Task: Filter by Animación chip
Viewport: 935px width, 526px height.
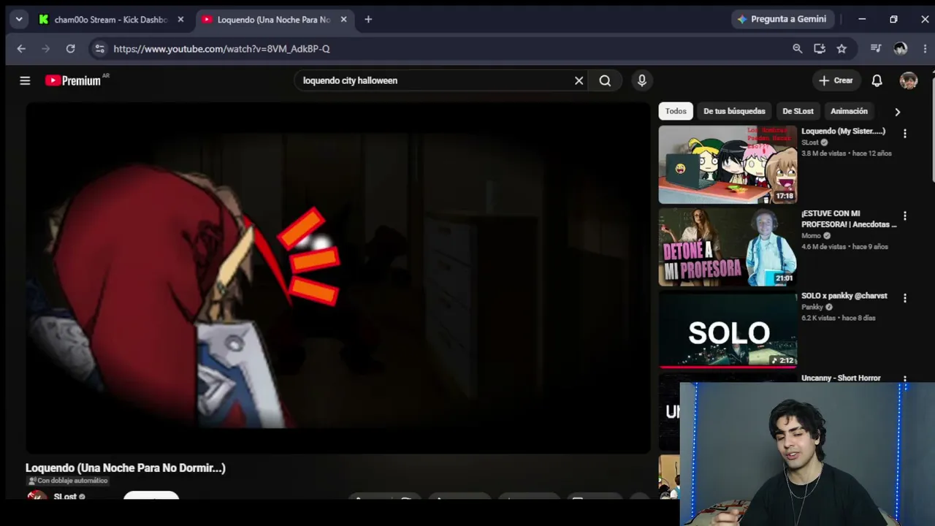Action: click(849, 111)
